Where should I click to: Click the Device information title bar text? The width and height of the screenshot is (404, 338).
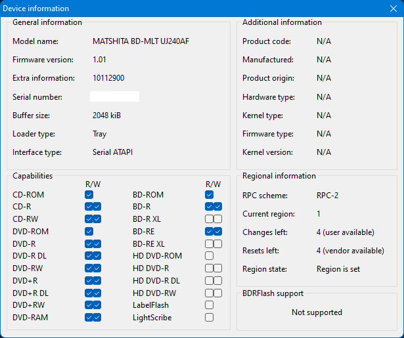(x=36, y=9)
